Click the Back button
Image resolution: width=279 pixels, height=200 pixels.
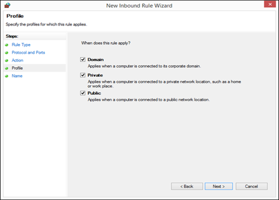click(187, 186)
